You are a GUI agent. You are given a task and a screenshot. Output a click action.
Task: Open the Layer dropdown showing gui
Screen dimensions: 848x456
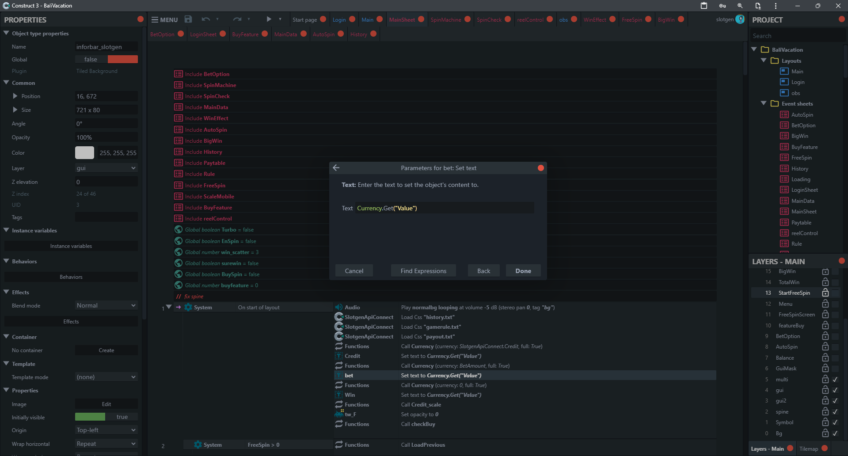click(106, 168)
